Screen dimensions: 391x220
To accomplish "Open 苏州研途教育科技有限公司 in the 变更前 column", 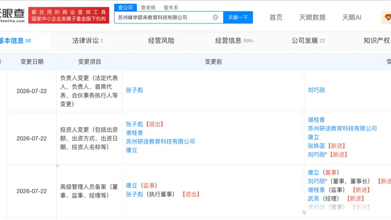I will coord(160,141).
